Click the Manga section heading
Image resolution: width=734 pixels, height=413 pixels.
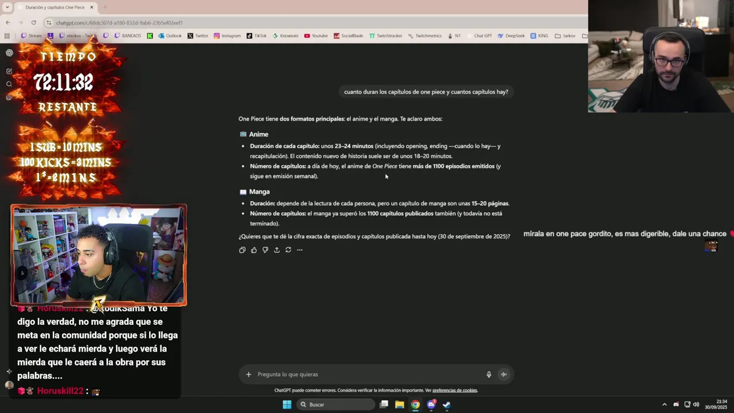tap(259, 192)
